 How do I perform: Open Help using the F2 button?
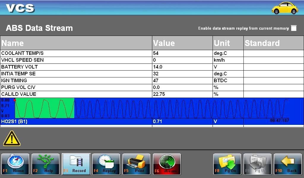[x=45, y=164]
